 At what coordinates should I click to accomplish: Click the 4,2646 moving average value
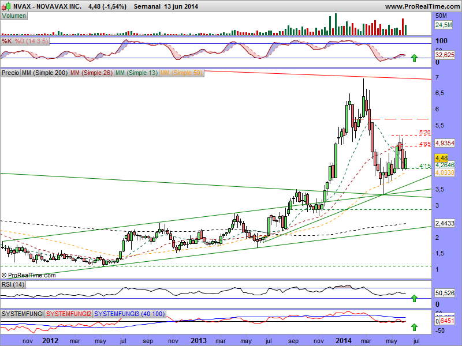[x=445, y=165]
